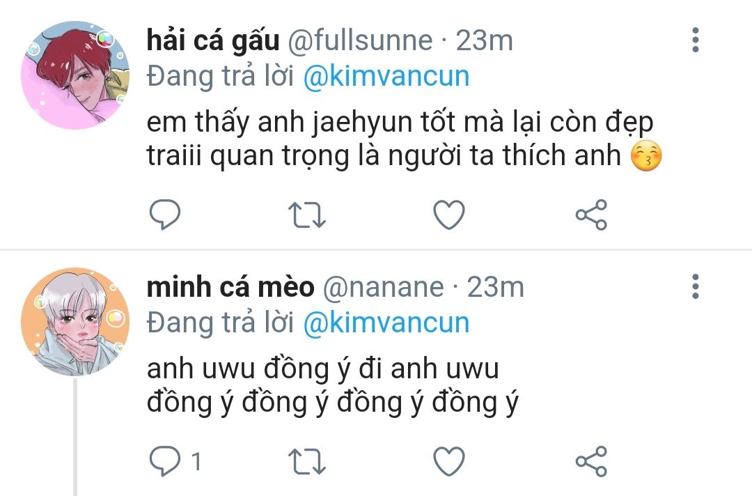Image resolution: width=752 pixels, height=496 pixels.
Task: Click the hải cá gấu display name
Action: coord(213,40)
